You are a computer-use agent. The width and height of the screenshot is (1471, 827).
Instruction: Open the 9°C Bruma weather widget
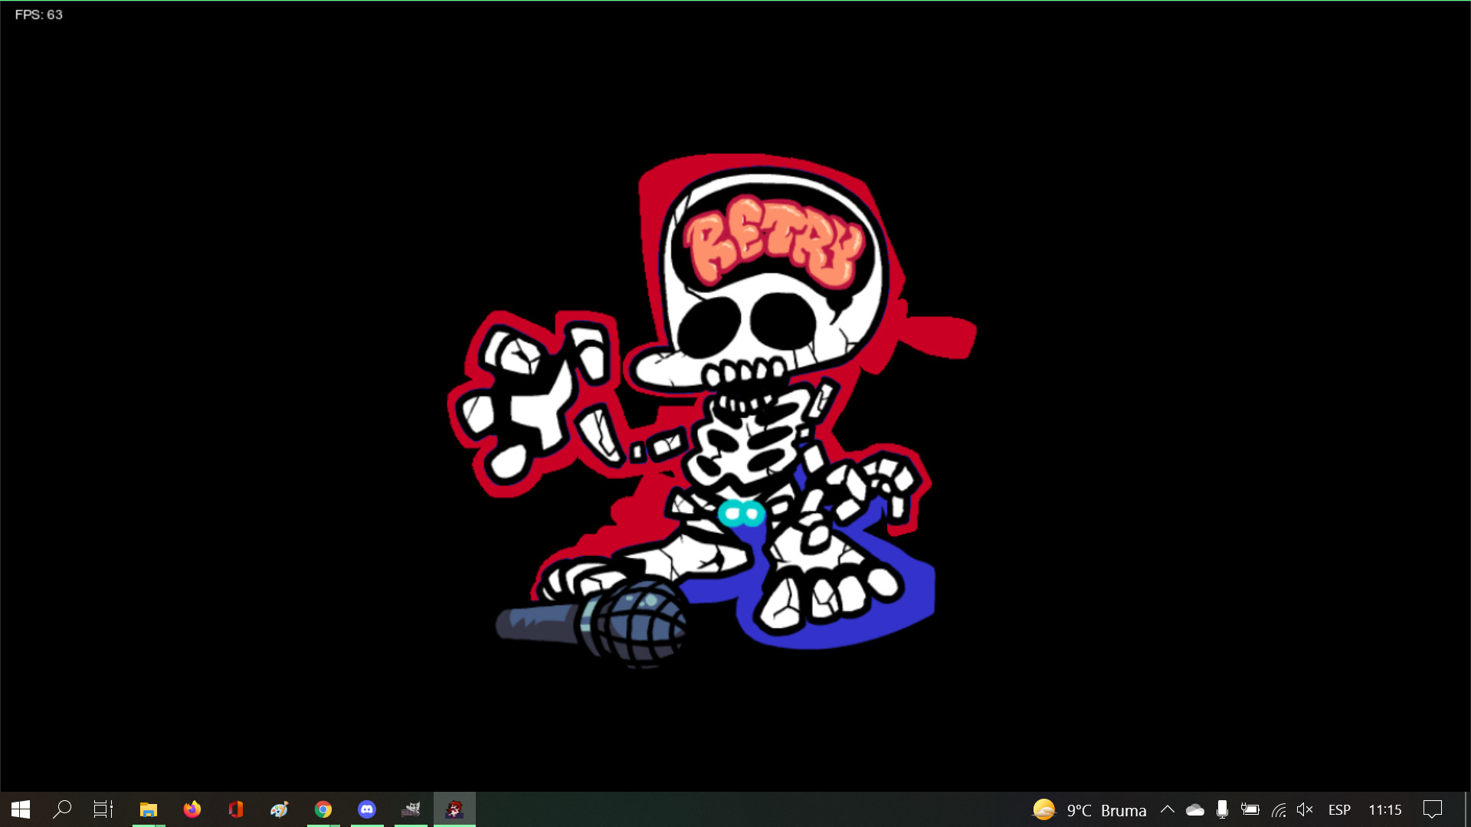1088,809
